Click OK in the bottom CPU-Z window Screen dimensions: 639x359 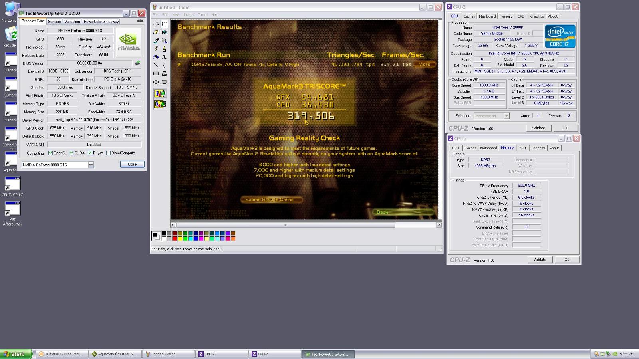pyautogui.click(x=567, y=260)
